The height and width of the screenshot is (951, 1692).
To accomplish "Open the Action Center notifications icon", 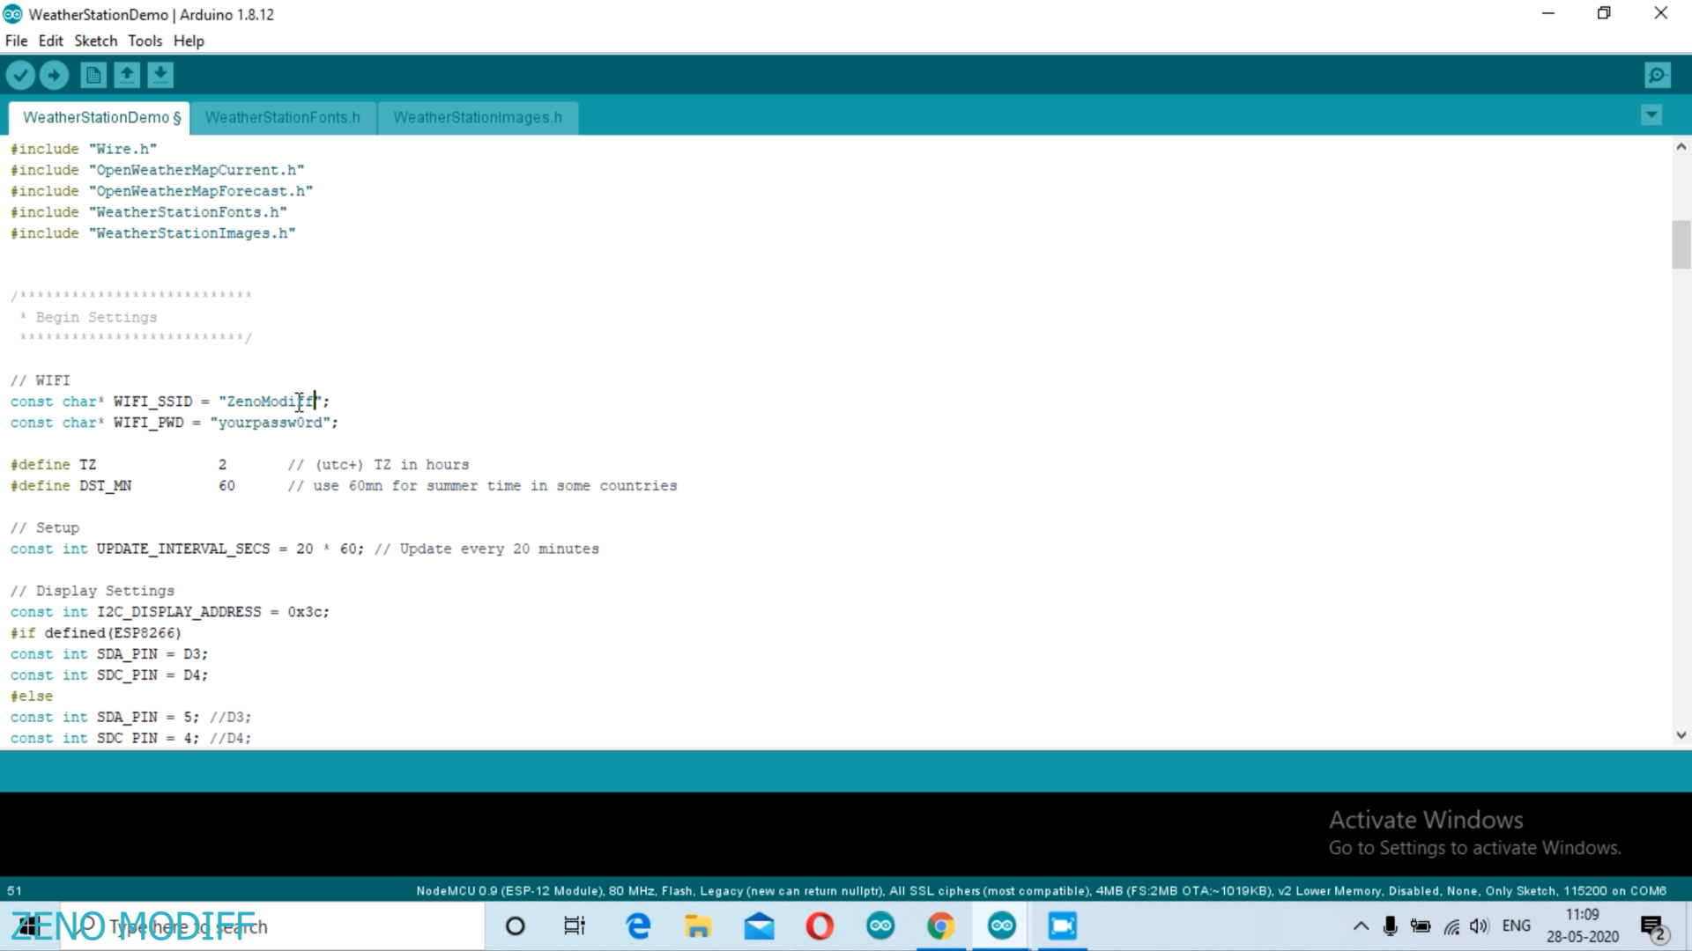I will 1653,927.
